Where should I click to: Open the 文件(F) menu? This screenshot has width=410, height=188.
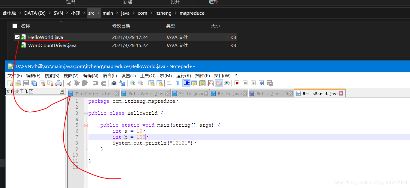coord(14,76)
